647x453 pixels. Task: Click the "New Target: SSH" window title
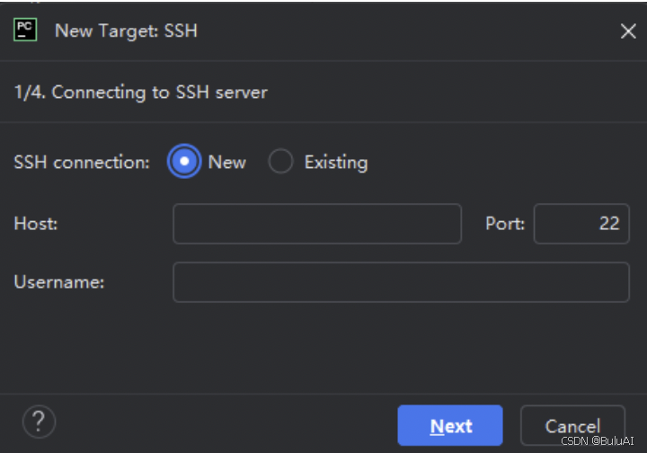coord(127,31)
